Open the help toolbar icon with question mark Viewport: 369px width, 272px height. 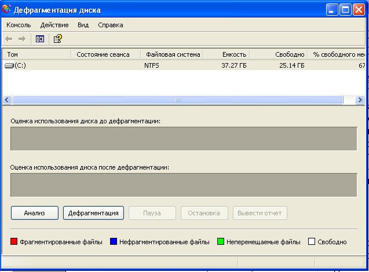(x=58, y=39)
